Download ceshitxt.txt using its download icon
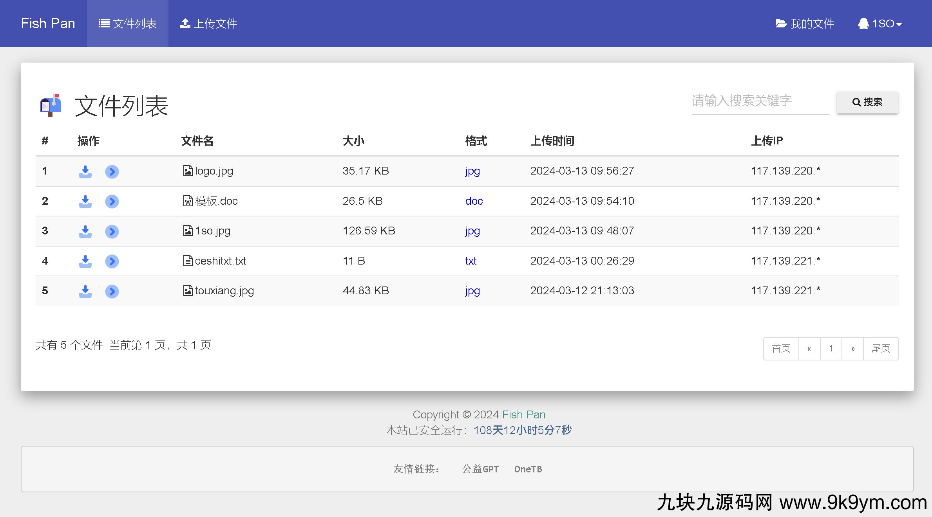Viewport: 932px width, 517px height. point(85,261)
